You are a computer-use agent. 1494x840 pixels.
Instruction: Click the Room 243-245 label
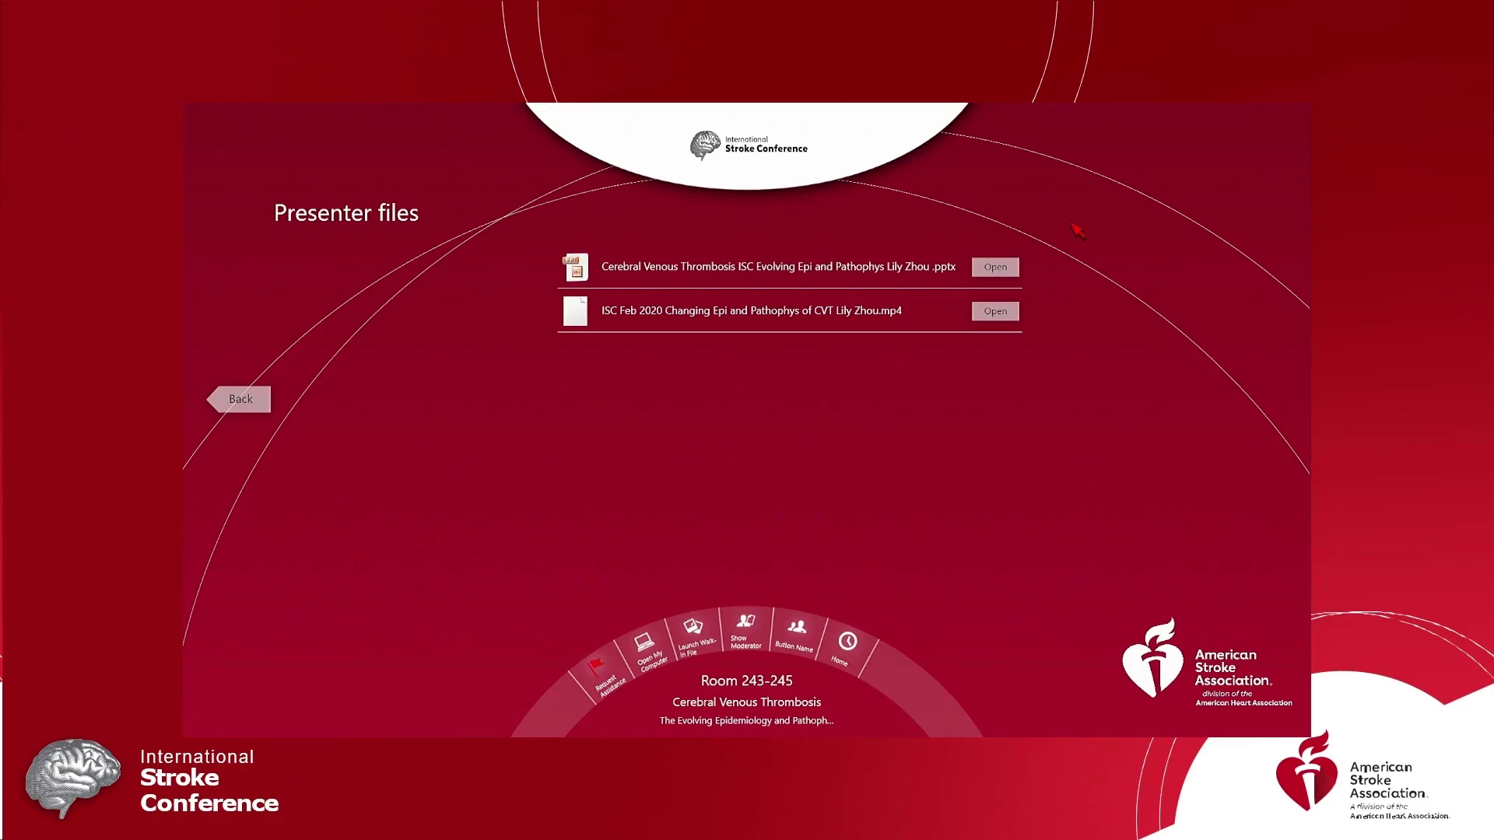click(746, 681)
